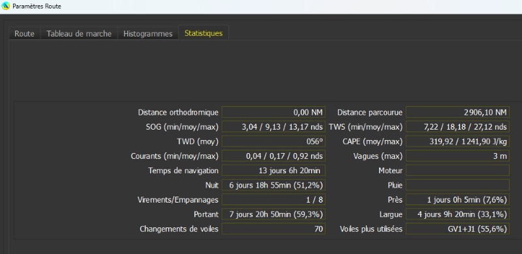Click the TWD (moy) label

click(x=198, y=141)
